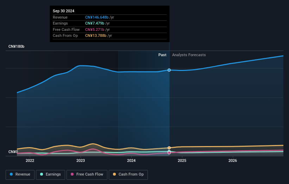Click the Earnings row label in tooltip

click(x=60, y=23)
